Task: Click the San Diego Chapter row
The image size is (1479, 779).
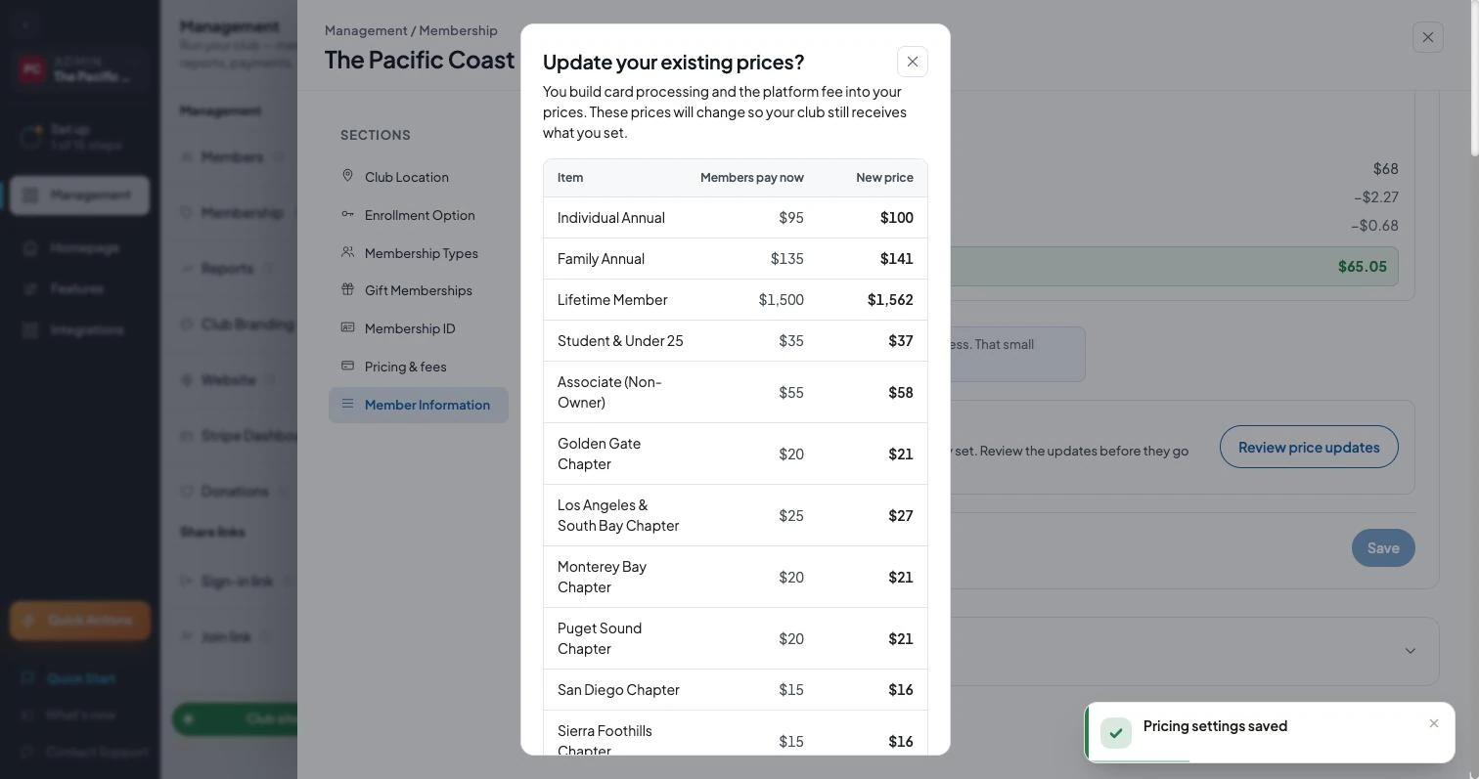Action: click(736, 689)
